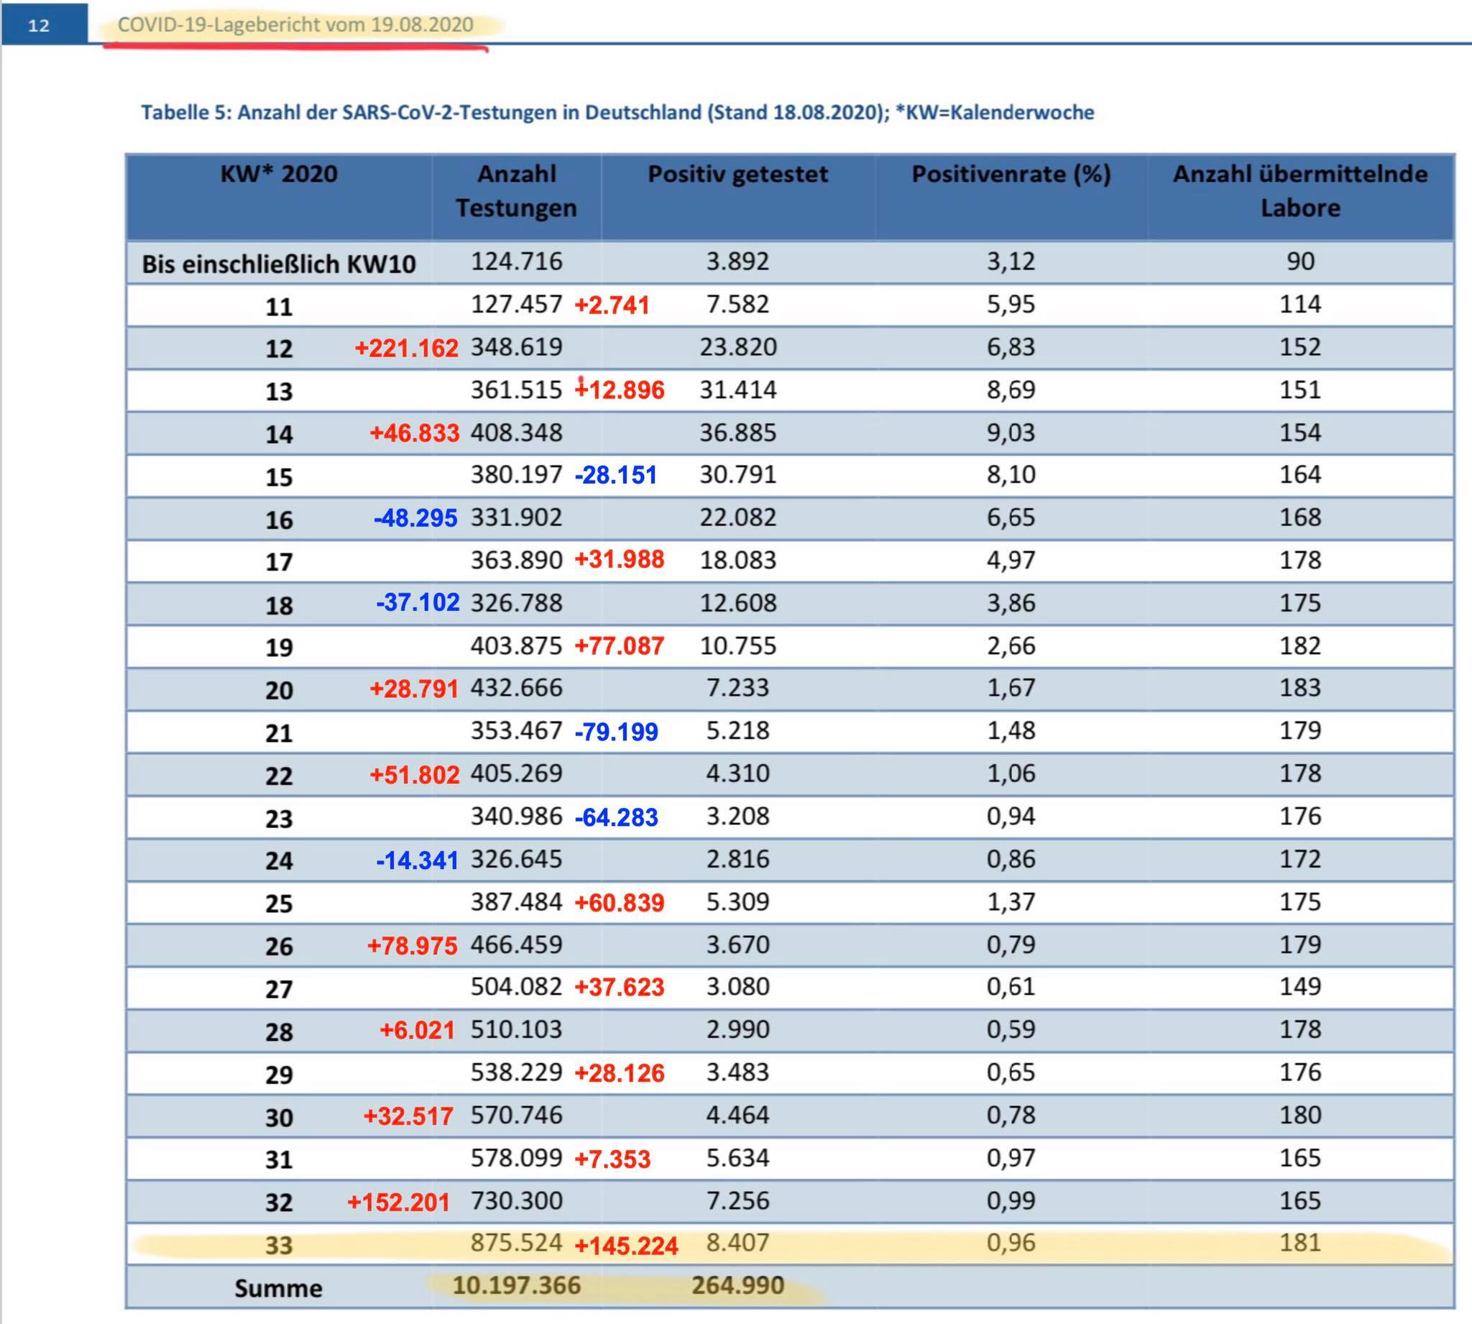Click the red annotation +7.353

point(612,1159)
